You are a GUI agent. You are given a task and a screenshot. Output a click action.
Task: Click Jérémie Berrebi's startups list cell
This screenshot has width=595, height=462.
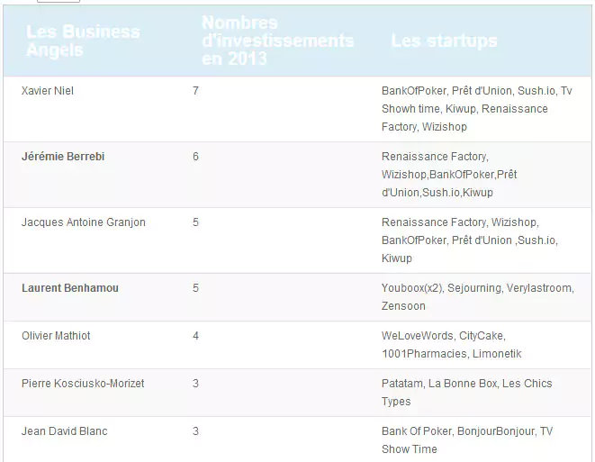pos(449,175)
